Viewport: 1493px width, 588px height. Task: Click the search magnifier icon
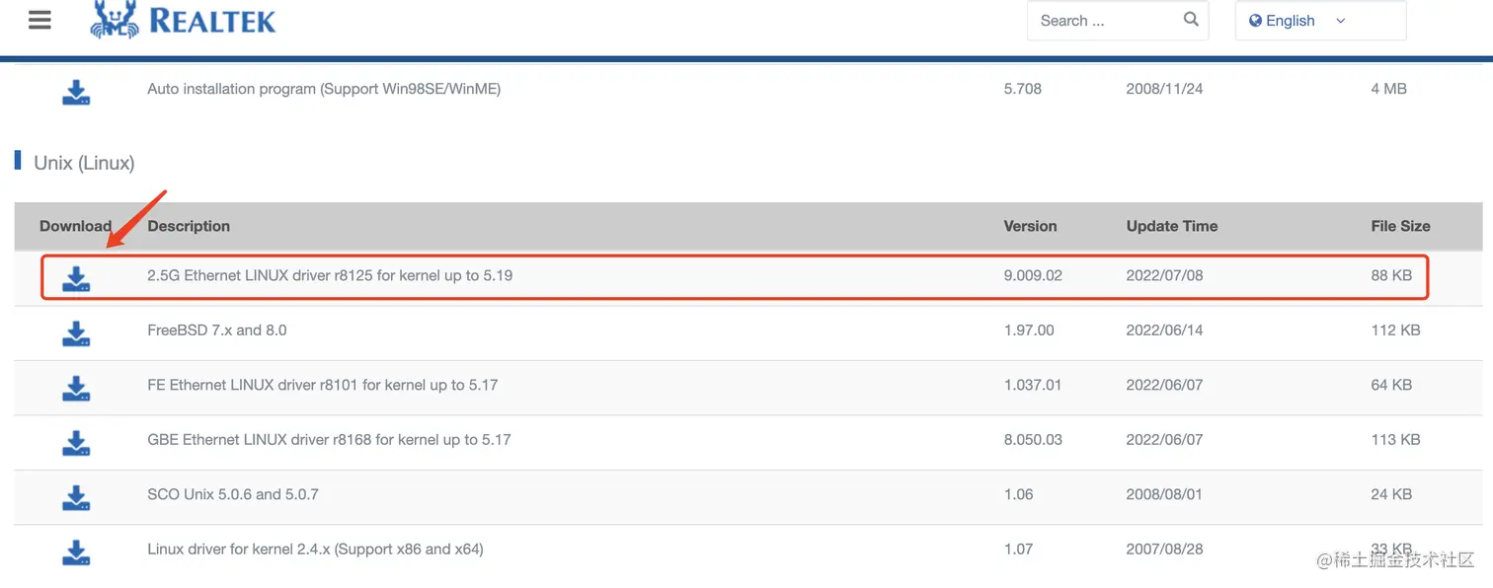(x=1191, y=20)
